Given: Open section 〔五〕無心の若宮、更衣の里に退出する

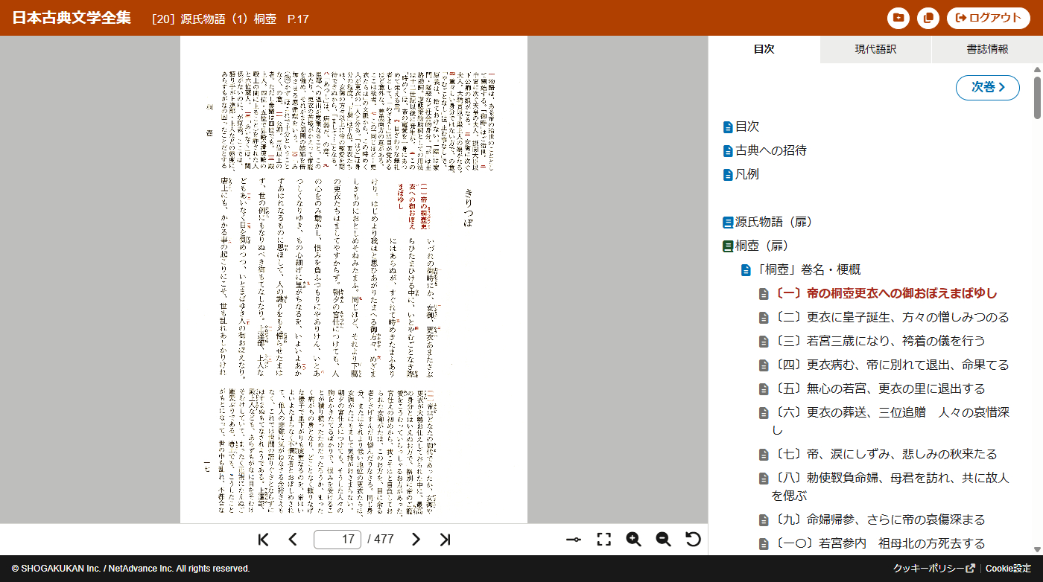Looking at the screenshot, I should [x=880, y=388].
